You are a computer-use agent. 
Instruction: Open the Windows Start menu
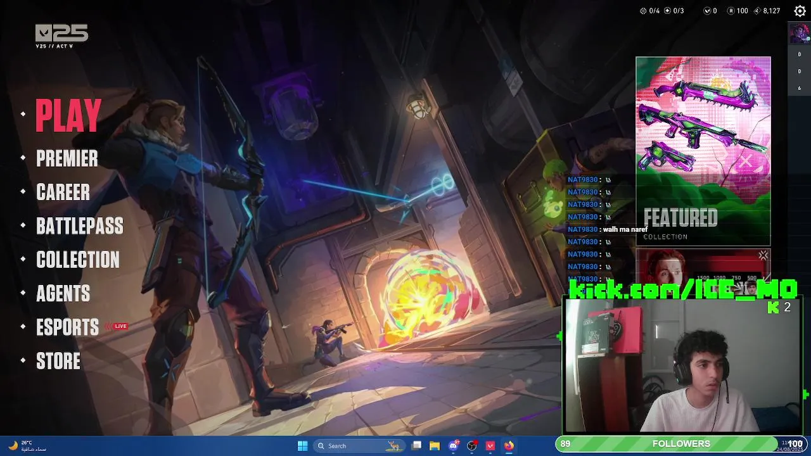point(302,446)
